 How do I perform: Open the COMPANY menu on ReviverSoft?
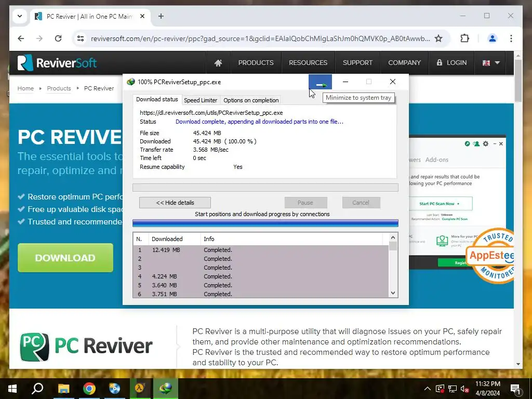click(404, 63)
